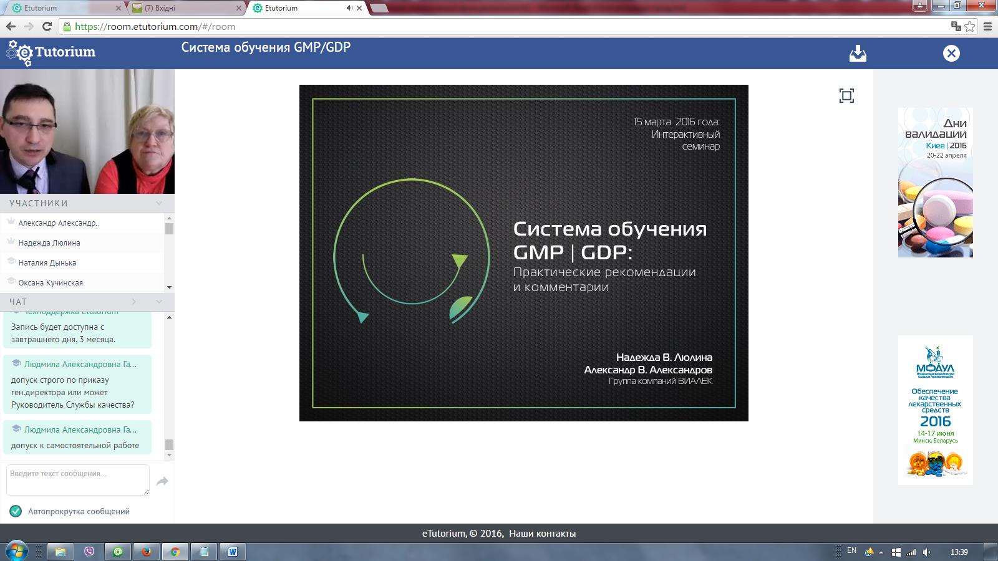Click the browser Forward arrow
The image size is (998, 561).
click(x=29, y=26)
